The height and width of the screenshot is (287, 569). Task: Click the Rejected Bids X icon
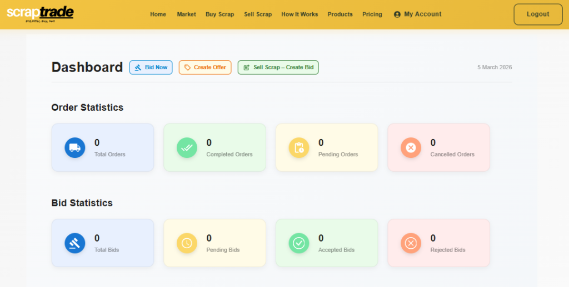[x=411, y=243]
